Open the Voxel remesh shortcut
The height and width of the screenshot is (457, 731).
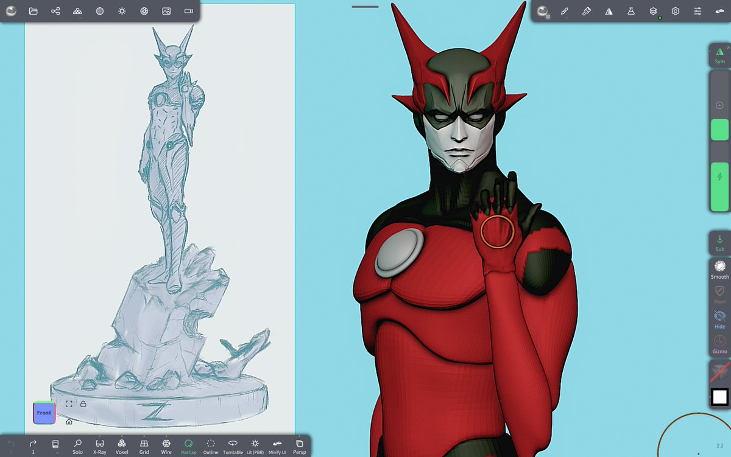[122, 446]
